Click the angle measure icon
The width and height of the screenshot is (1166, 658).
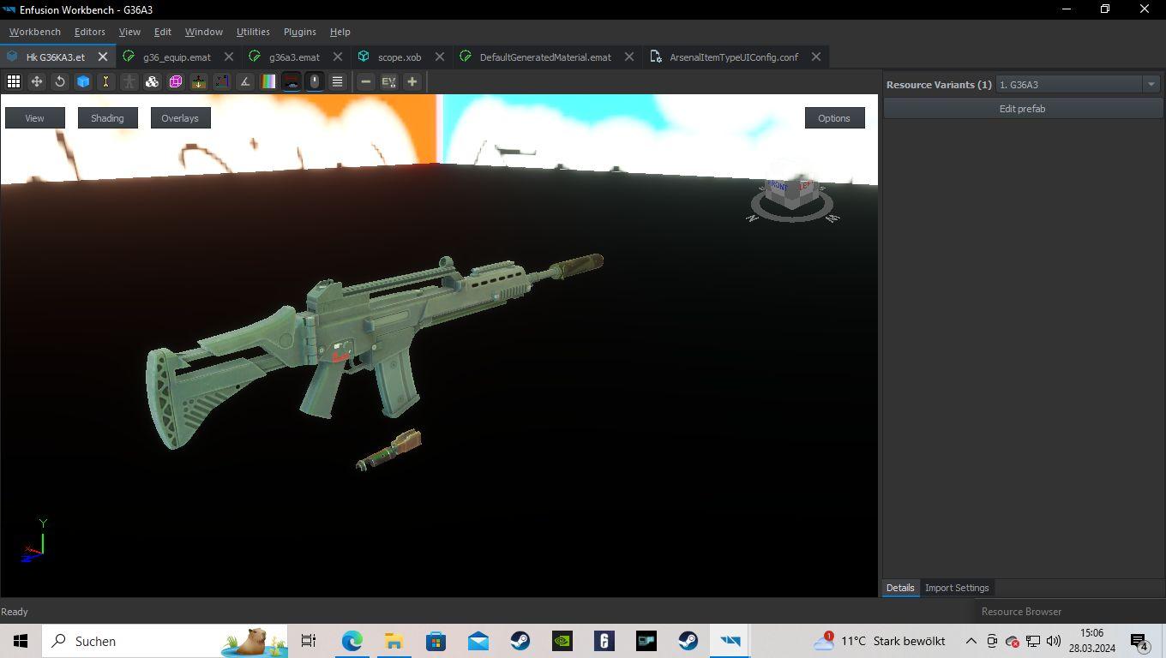(x=245, y=81)
